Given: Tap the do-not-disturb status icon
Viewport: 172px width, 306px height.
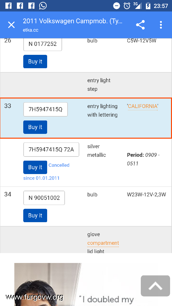Looking at the screenshot, I should pos(117,6).
